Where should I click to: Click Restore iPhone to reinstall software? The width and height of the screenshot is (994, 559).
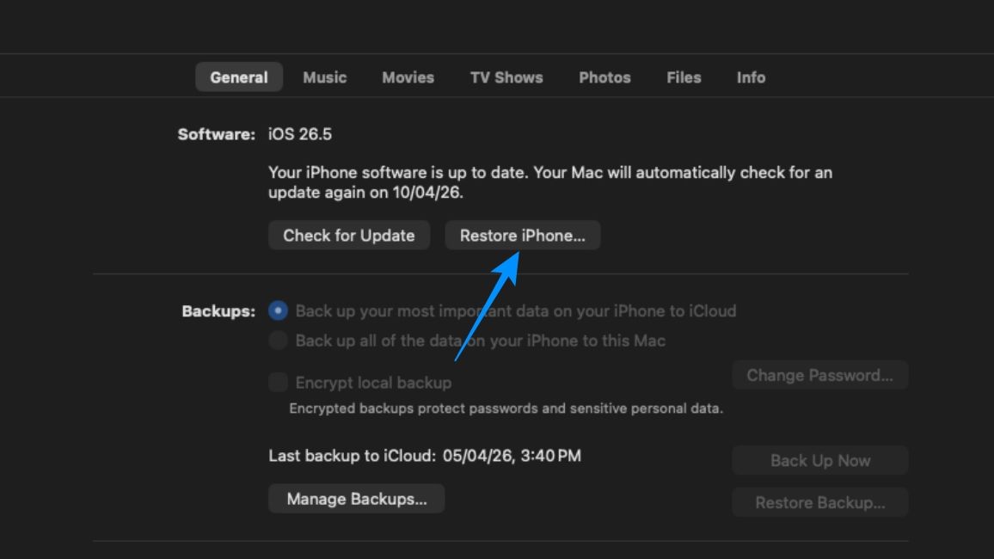pyautogui.click(x=522, y=235)
